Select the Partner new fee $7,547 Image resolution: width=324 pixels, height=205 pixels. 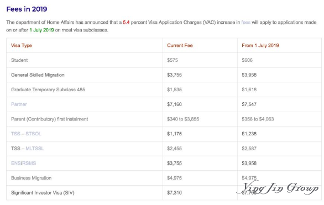[249, 104]
